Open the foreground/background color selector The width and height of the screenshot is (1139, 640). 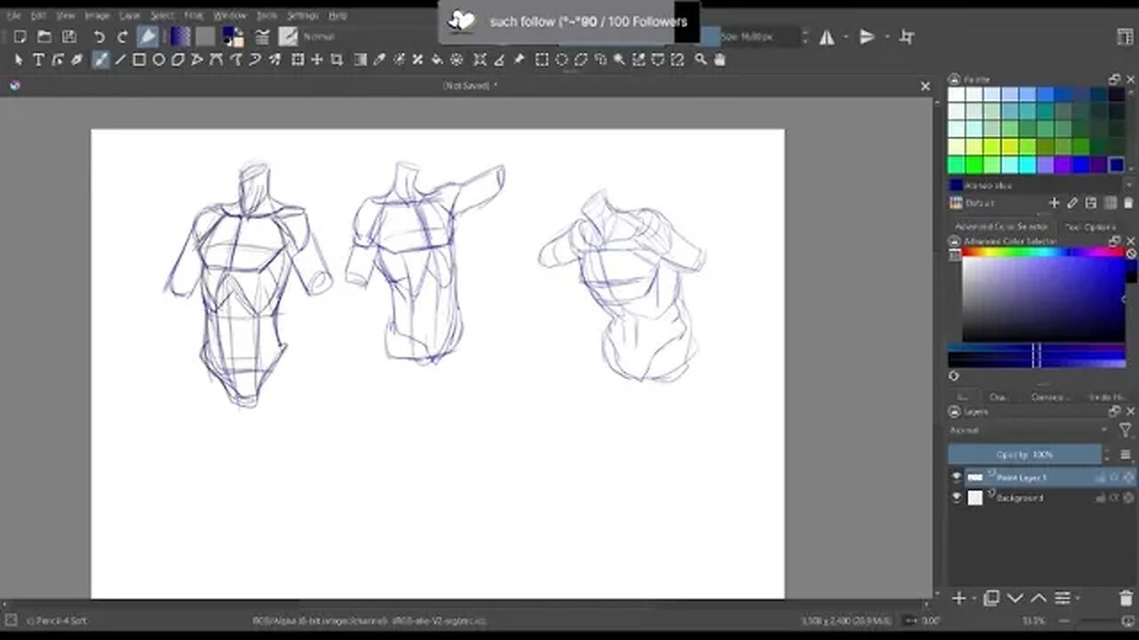233,36
